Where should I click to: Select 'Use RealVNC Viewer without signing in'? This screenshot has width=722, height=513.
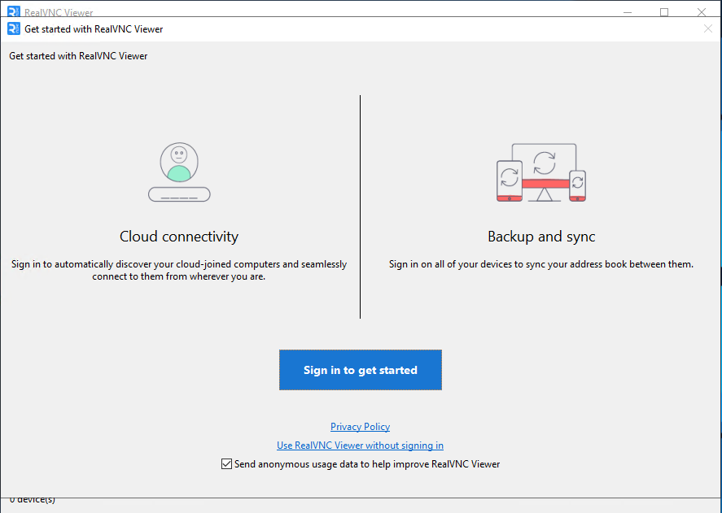click(x=360, y=446)
